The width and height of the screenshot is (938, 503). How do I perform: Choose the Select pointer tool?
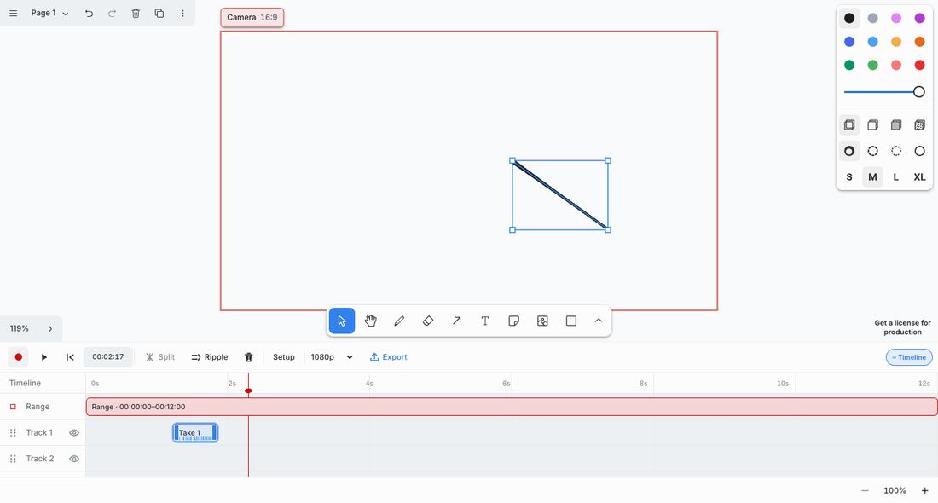tap(342, 321)
